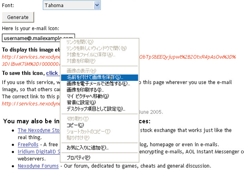Select 名前を付けて画像を保存(S) menu item

tap(99, 77)
